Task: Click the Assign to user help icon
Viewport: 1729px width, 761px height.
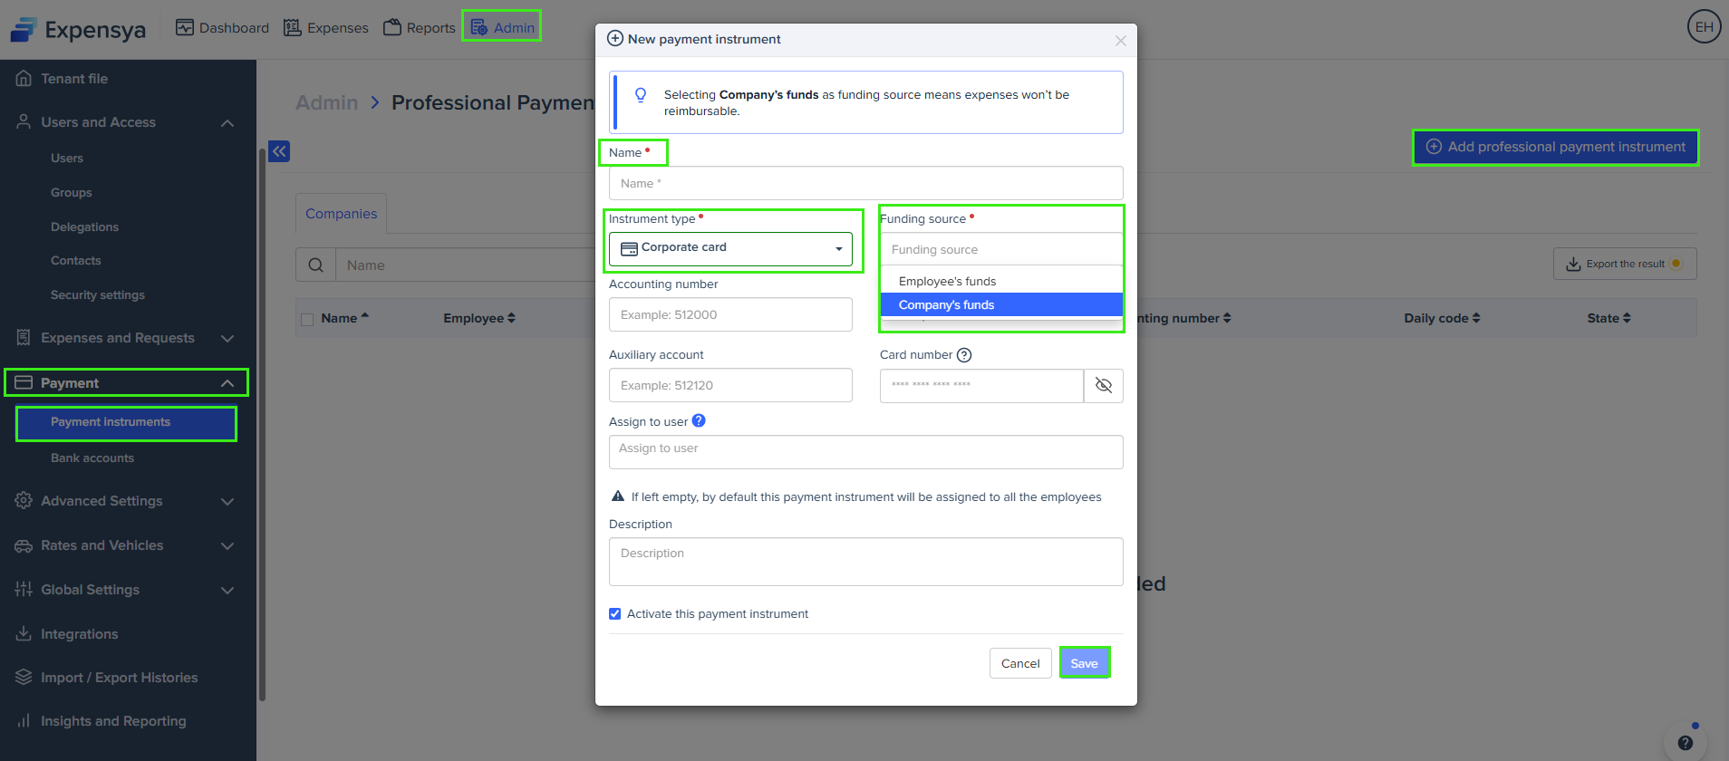Action: point(699,420)
